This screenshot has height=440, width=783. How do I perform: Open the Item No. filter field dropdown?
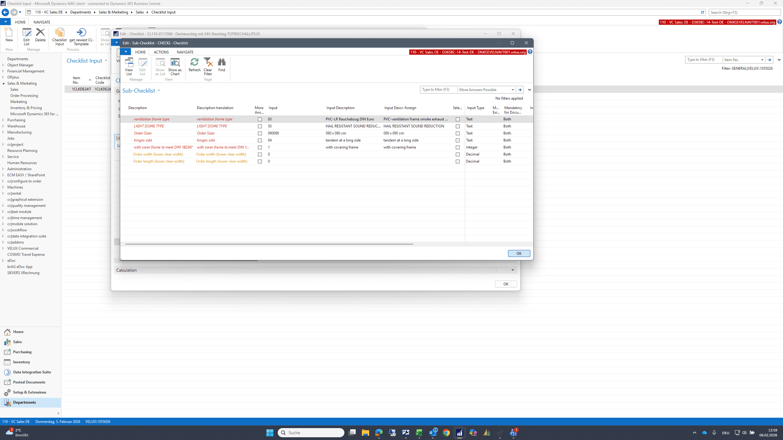tap(762, 60)
